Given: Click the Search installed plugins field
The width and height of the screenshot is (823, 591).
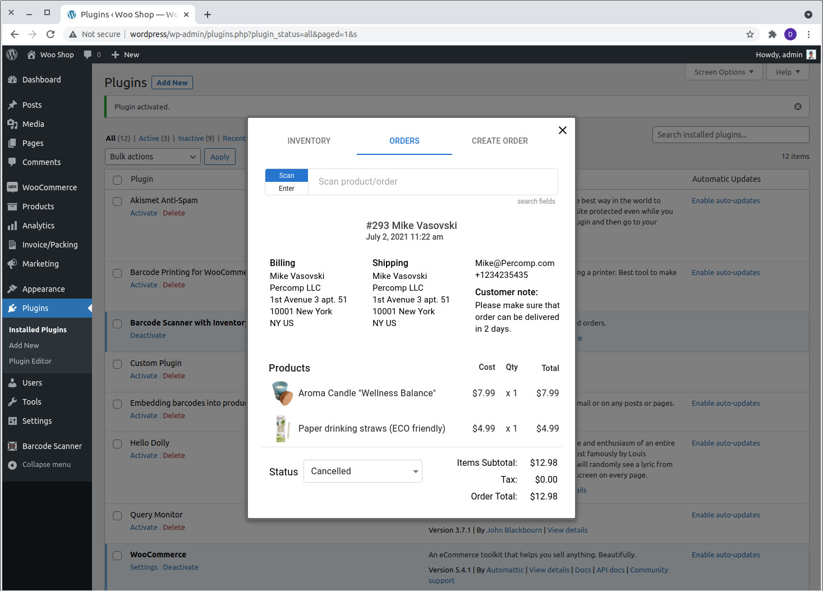Looking at the screenshot, I should [x=731, y=135].
